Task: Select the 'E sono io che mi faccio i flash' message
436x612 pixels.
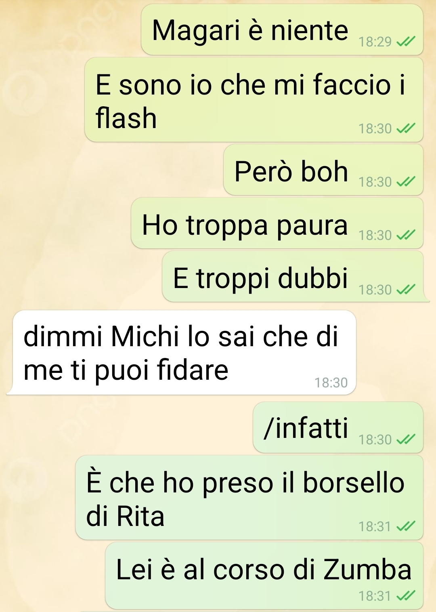Action: (254, 100)
